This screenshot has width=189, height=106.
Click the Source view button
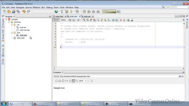(x=56, y=20)
